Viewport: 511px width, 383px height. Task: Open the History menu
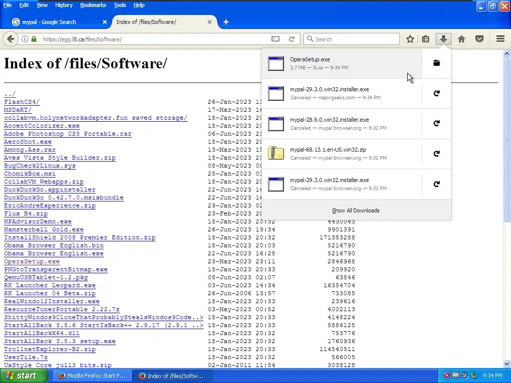coord(63,5)
